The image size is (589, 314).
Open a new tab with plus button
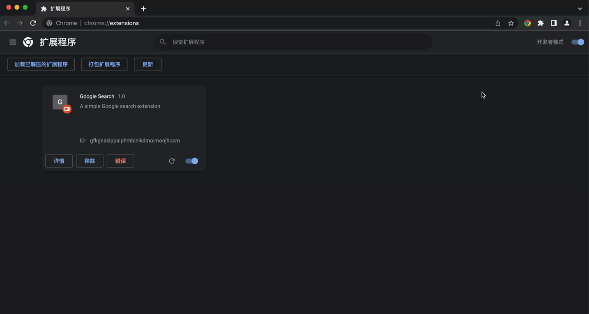pos(143,9)
